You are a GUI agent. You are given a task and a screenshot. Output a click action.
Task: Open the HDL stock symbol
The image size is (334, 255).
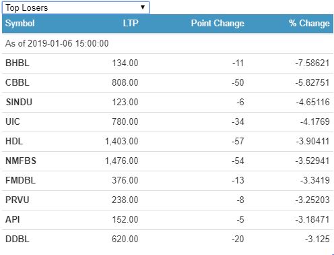[14, 141]
